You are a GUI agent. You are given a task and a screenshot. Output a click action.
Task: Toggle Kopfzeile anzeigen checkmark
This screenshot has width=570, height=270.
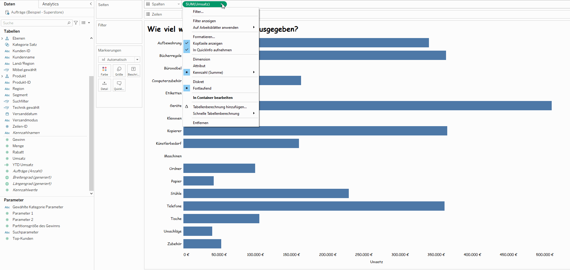coord(187,43)
